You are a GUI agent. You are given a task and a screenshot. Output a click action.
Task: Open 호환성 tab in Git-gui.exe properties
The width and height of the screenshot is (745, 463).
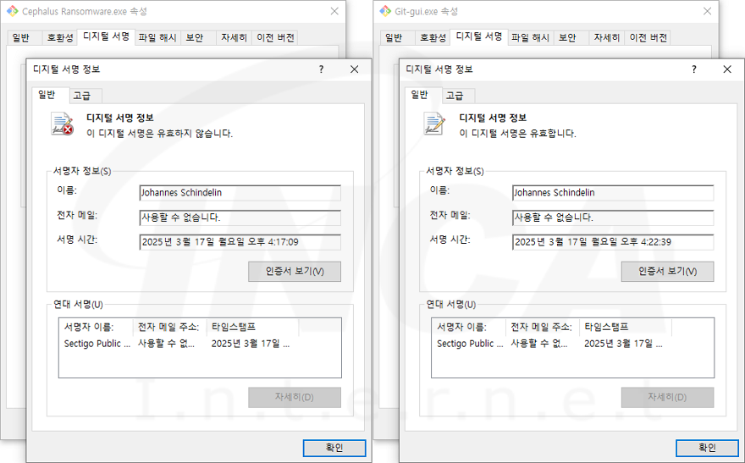[433, 38]
